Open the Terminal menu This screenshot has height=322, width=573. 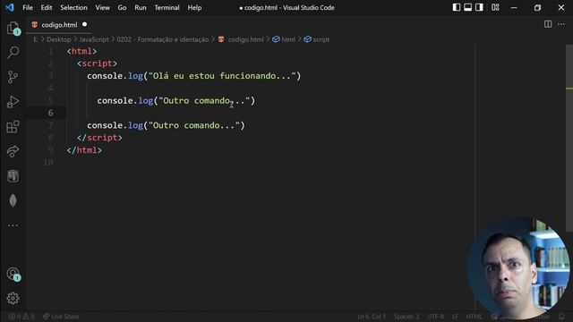pyautogui.click(x=167, y=7)
